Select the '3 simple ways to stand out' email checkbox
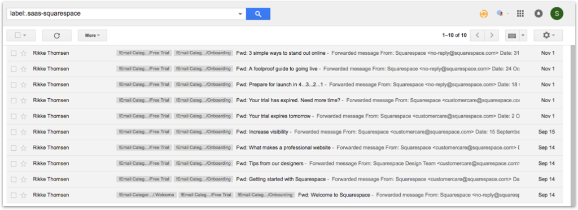 click(x=14, y=53)
